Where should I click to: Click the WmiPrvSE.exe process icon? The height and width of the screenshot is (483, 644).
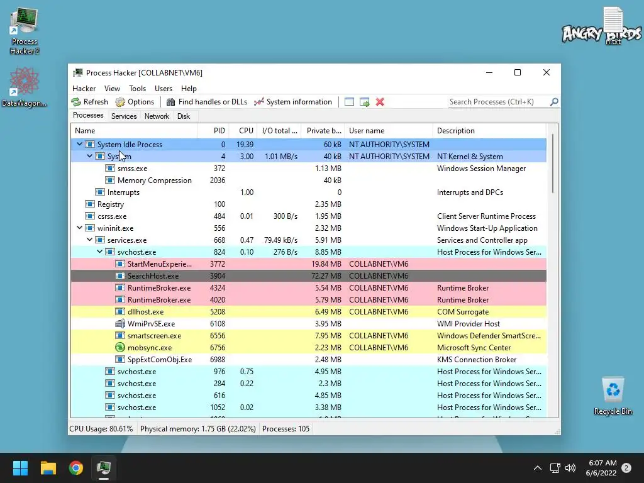pos(120,323)
